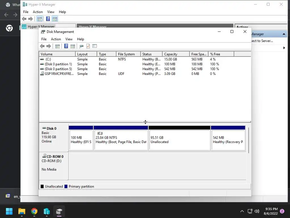Open Help icon in Hyper-V Manager toolbar

tap(48, 19)
